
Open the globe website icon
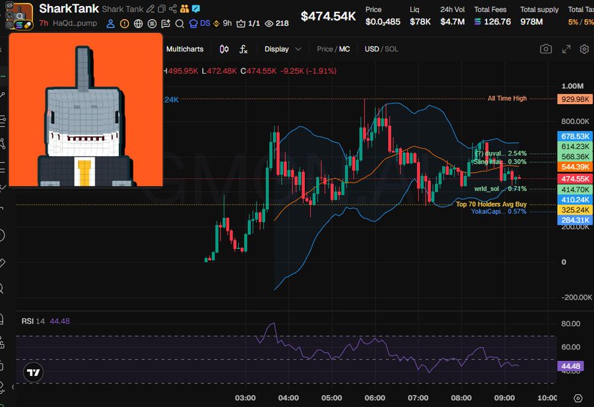click(139, 24)
